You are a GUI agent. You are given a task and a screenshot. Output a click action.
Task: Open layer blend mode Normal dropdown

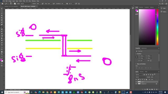(141, 77)
